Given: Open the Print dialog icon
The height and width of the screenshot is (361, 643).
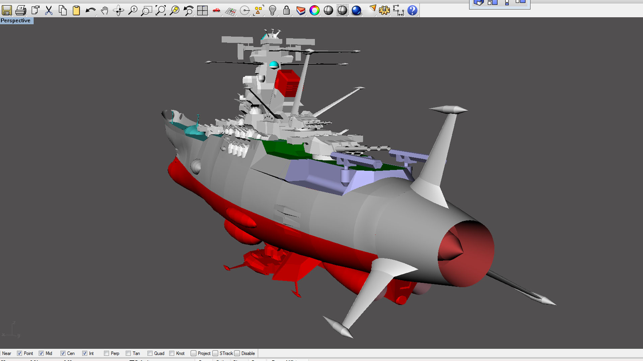Looking at the screenshot, I should 21,10.
